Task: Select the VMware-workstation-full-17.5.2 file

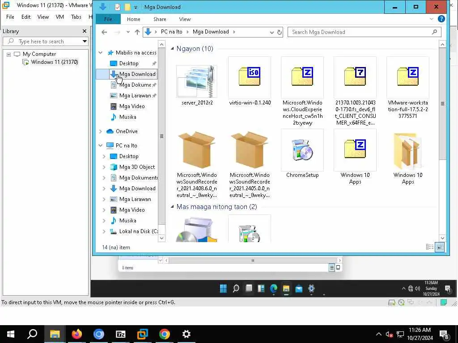Action: 408,88
